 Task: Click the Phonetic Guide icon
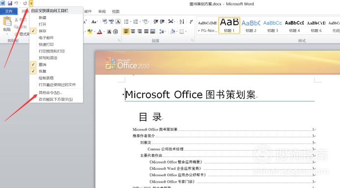pos(111,22)
